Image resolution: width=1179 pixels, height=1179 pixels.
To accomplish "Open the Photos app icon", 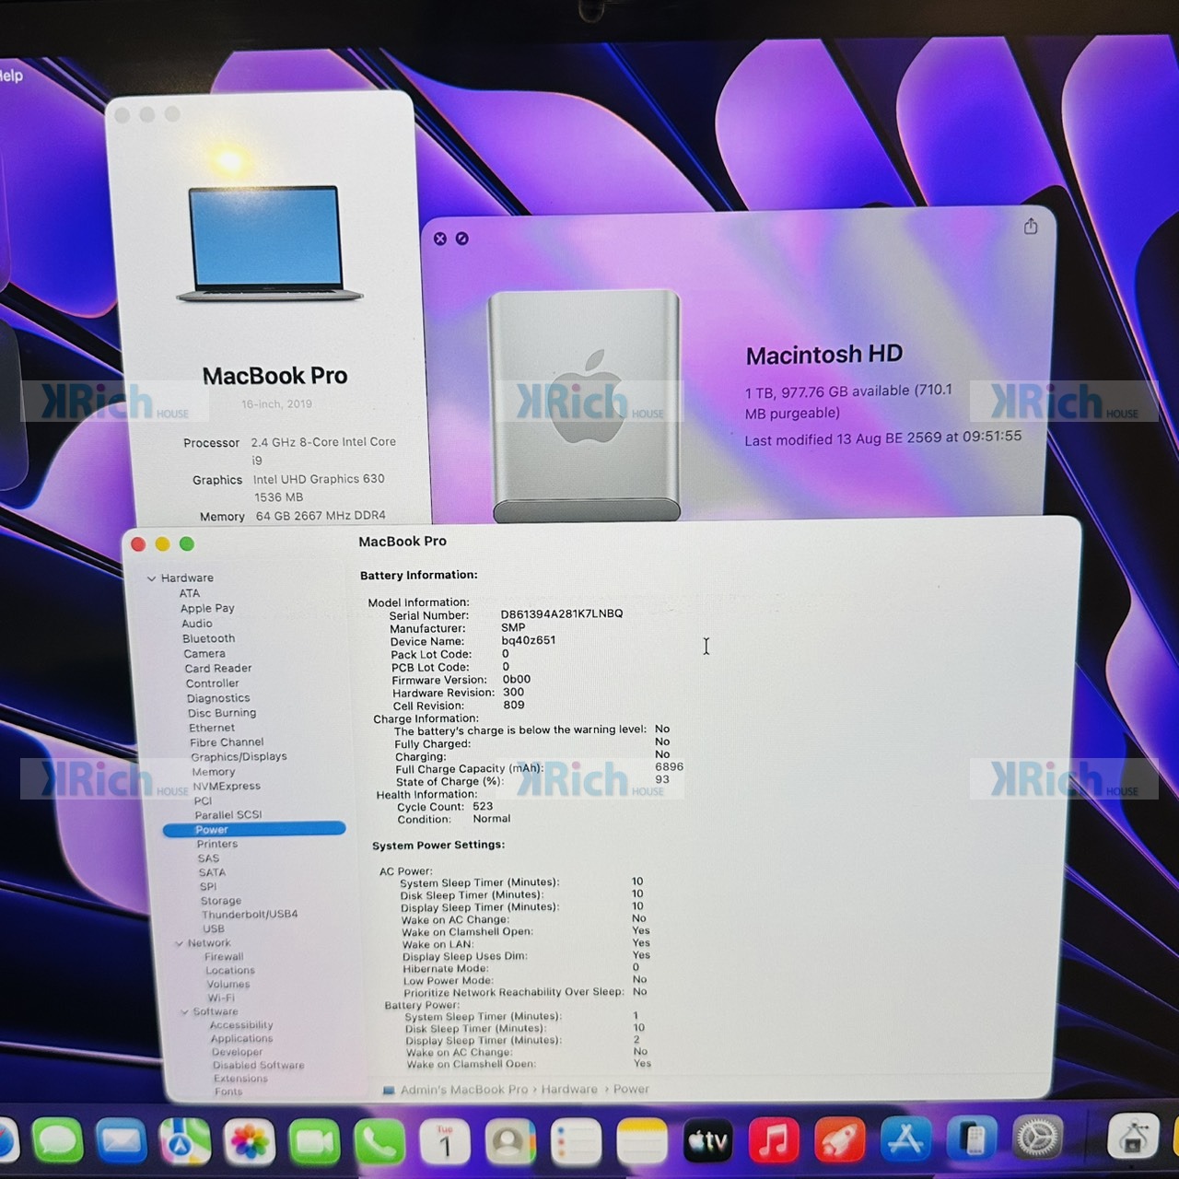I will click(x=250, y=1142).
